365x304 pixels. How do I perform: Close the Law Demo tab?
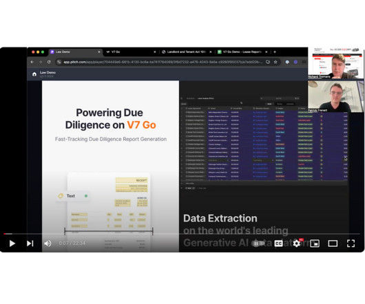pos(99,52)
